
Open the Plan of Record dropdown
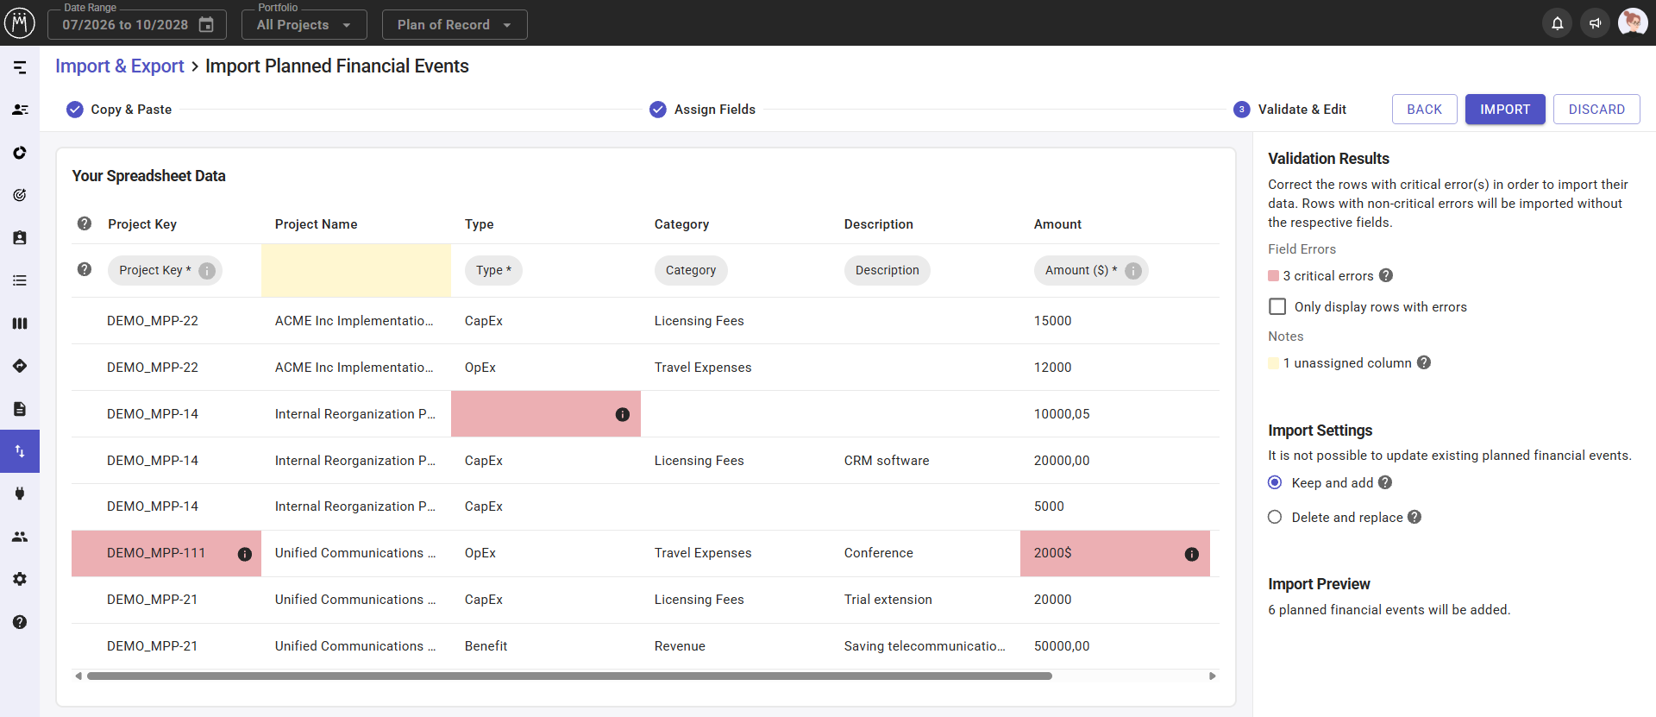click(x=455, y=25)
